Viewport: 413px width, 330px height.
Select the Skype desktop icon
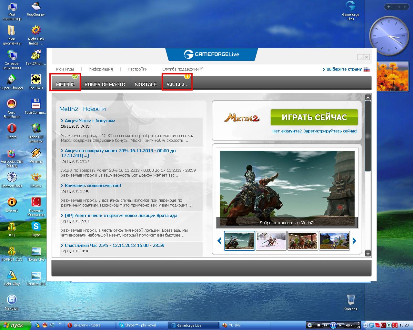coord(36,229)
